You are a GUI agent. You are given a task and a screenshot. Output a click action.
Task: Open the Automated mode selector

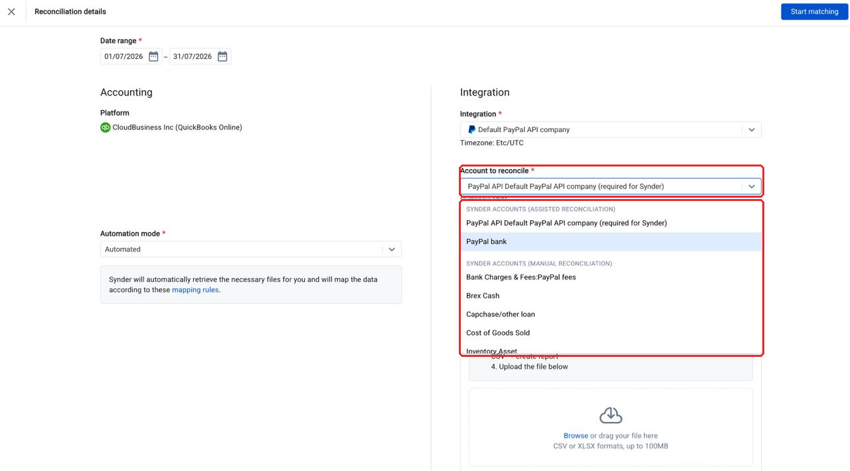tap(250, 249)
